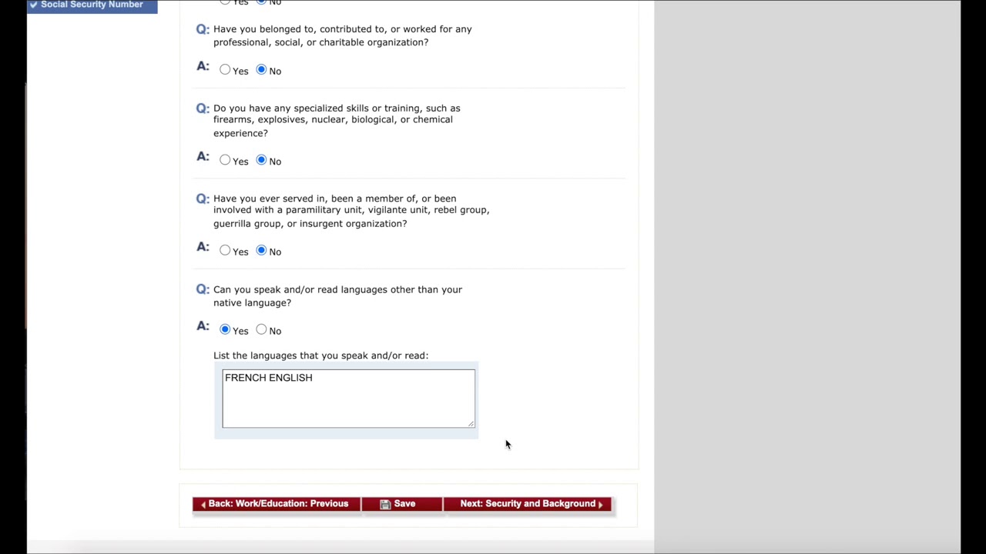The width and height of the screenshot is (986, 554).
Task: Choose Yes for specialized skills or training
Action: pos(225,160)
